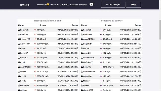Viewport: 161px width, 91px height.
Task: Click user icon next to Evgeni1115
Action: tap(19, 39)
